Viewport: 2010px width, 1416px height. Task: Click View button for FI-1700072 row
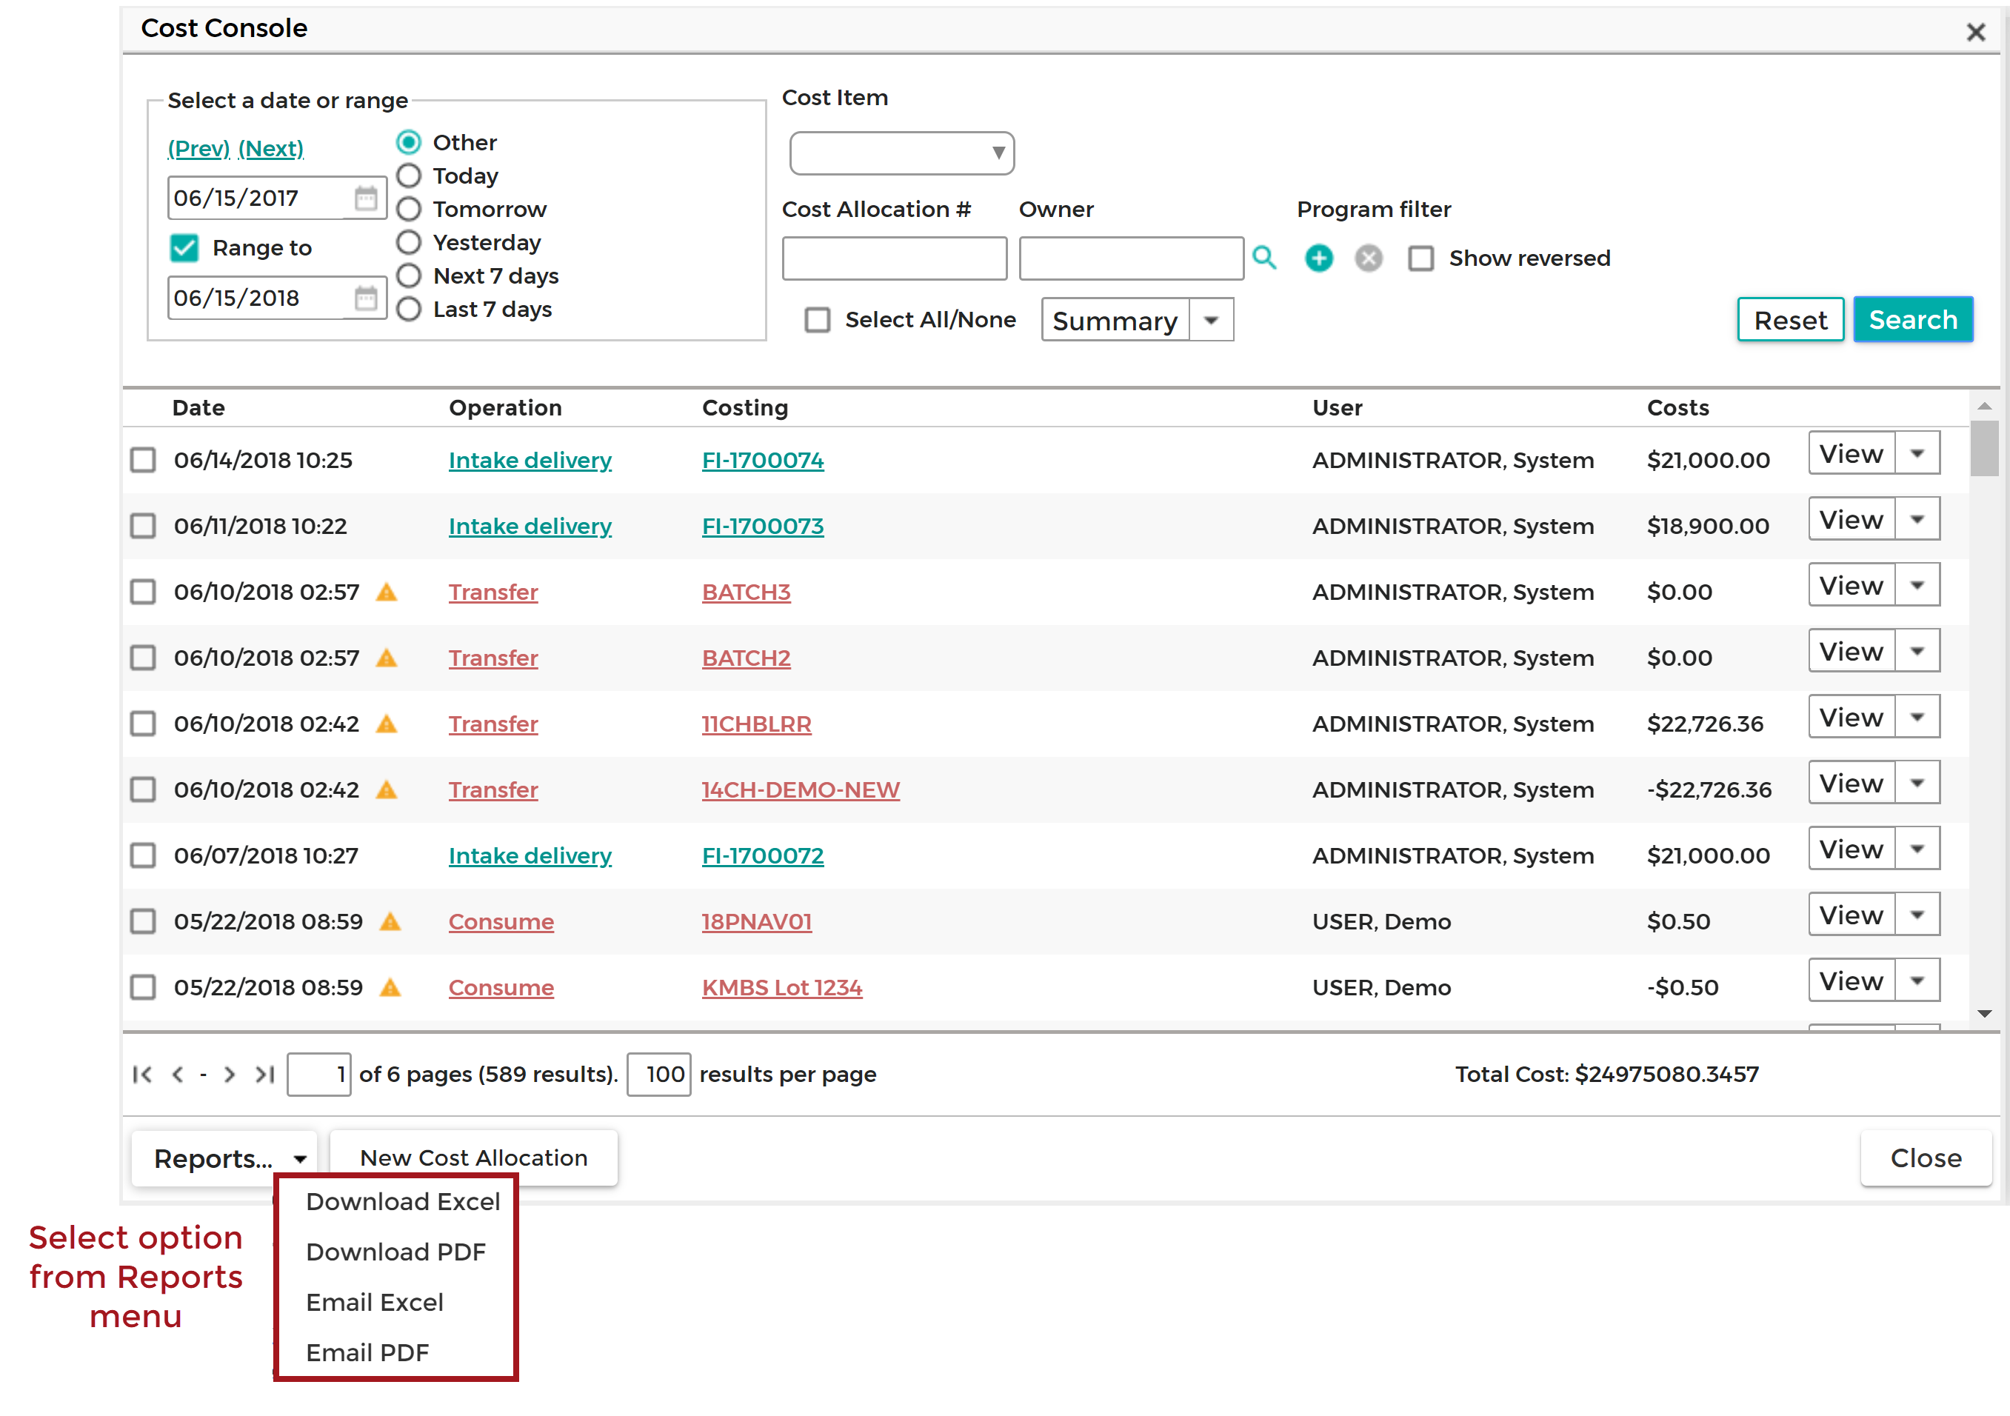(x=1852, y=849)
